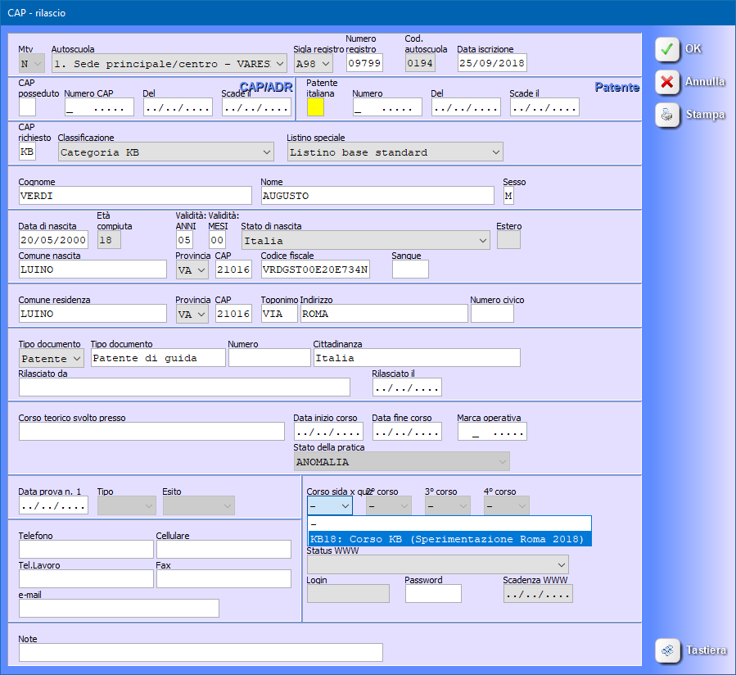Viewport: 736px width, 675px height.
Task: Click the Note text field
Action: [200, 653]
